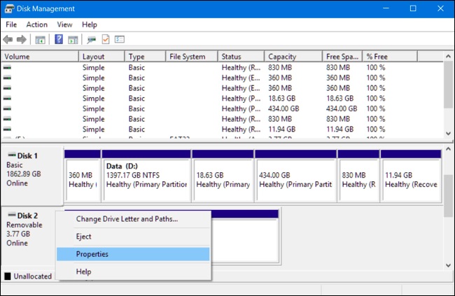This screenshot has height=296, width=455.
Task: Click the black Unallocated legend swatch
Action: (x=8, y=276)
